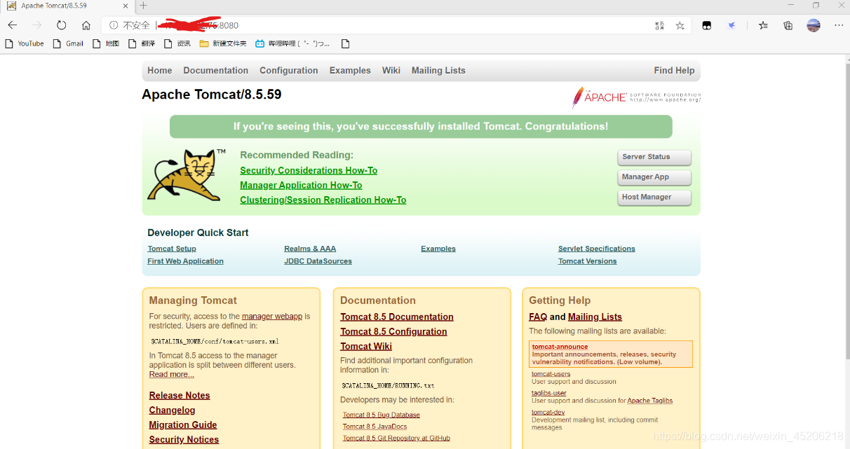Open Security Notices link
The height and width of the screenshot is (449, 850).
tap(184, 440)
